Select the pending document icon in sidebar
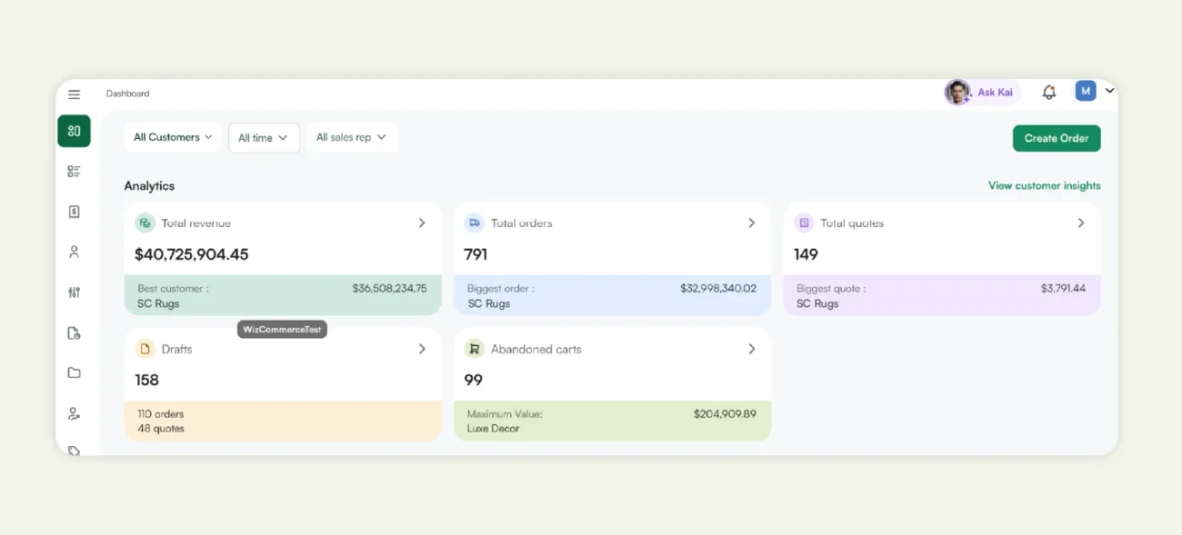The image size is (1182, 535). pos(74,332)
